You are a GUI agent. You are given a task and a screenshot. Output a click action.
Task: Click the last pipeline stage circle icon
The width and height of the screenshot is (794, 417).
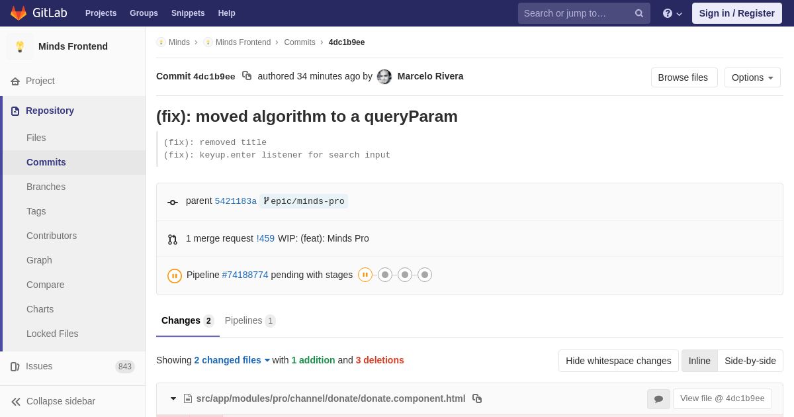pos(425,275)
